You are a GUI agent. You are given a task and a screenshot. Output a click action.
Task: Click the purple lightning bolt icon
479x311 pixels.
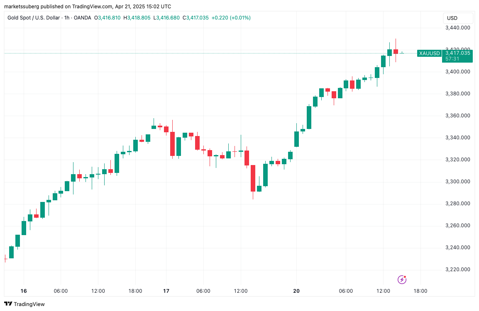402,279
